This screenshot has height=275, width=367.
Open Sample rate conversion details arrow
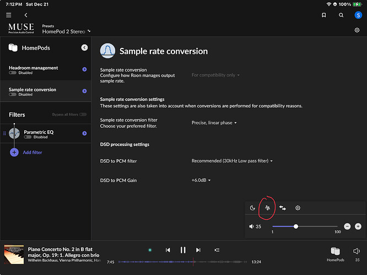(84, 91)
